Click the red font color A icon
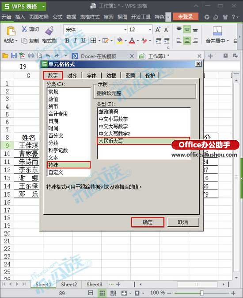 coord(132,40)
